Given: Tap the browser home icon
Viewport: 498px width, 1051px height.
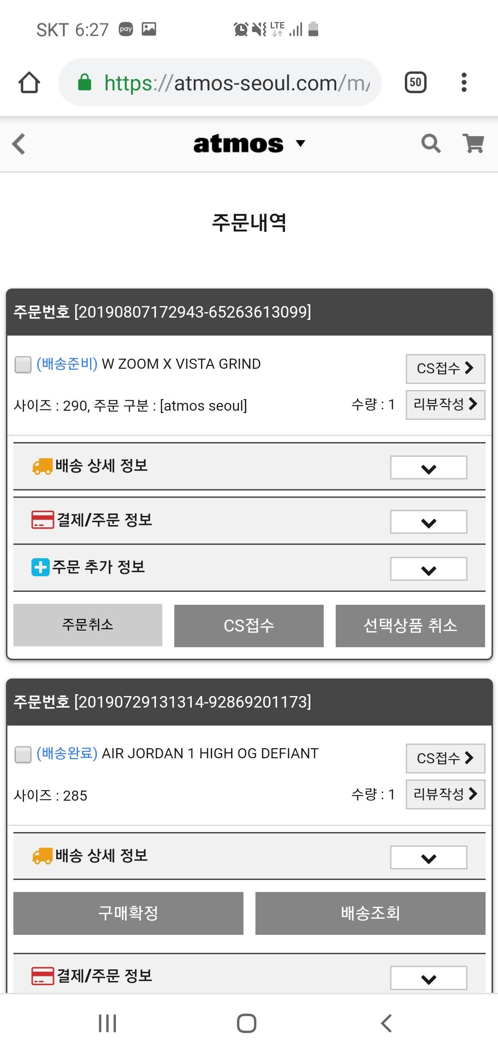Looking at the screenshot, I should pyautogui.click(x=29, y=83).
